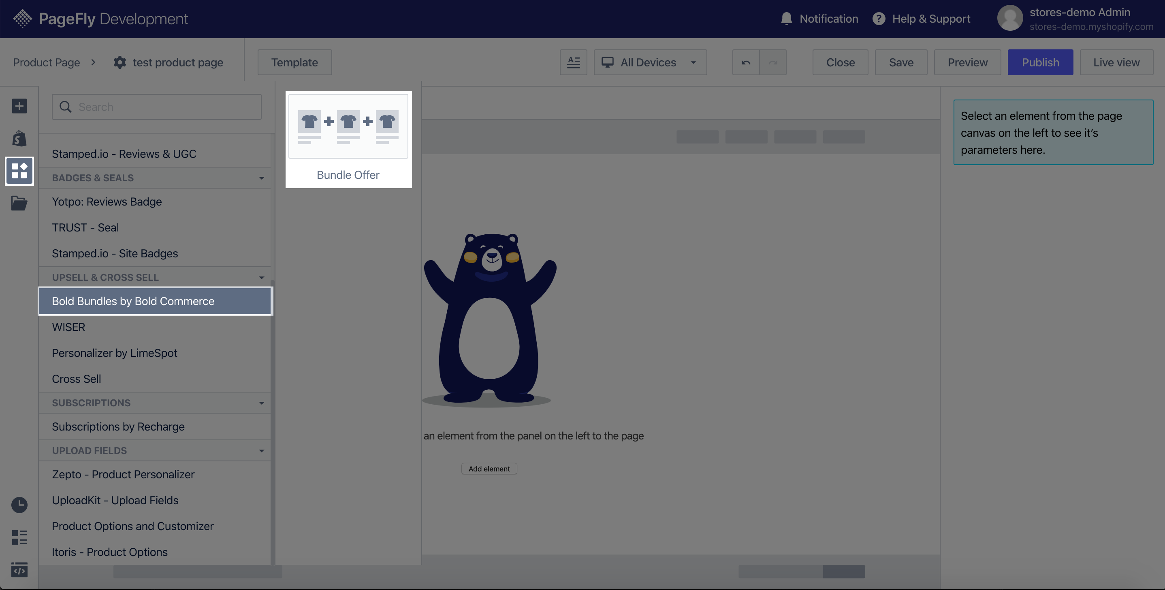This screenshot has height=590, width=1165.
Task: Click the PageFly logo icon
Action: [x=22, y=19]
